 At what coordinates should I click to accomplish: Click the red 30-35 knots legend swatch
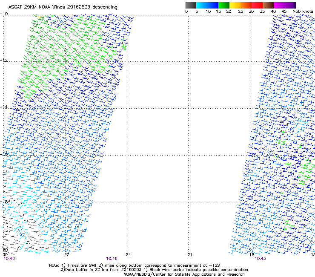(257, 5)
